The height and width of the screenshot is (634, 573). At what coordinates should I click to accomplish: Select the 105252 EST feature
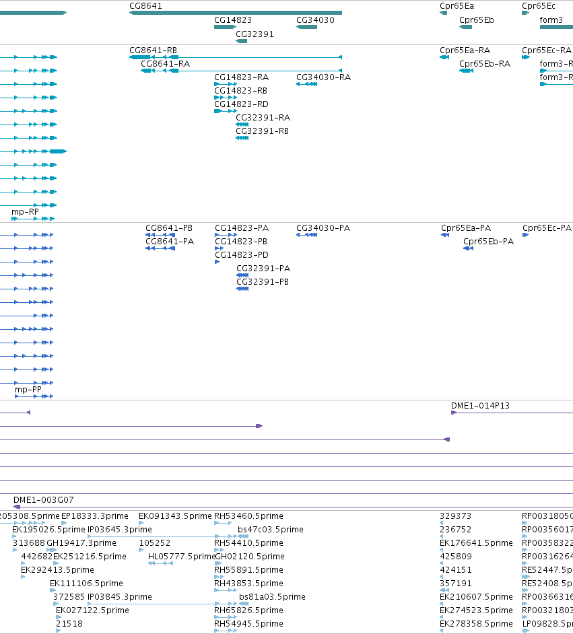coord(141,550)
